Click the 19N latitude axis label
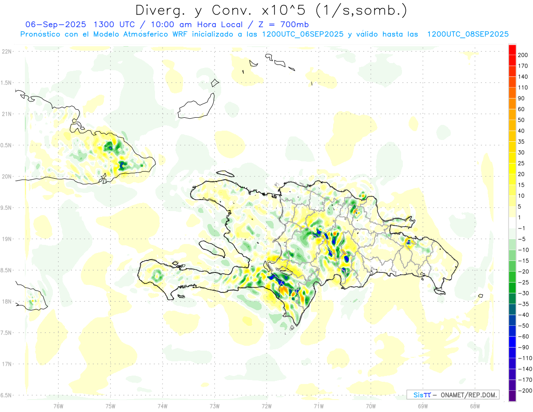The image size is (533, 412). click(x=6, y=239)
